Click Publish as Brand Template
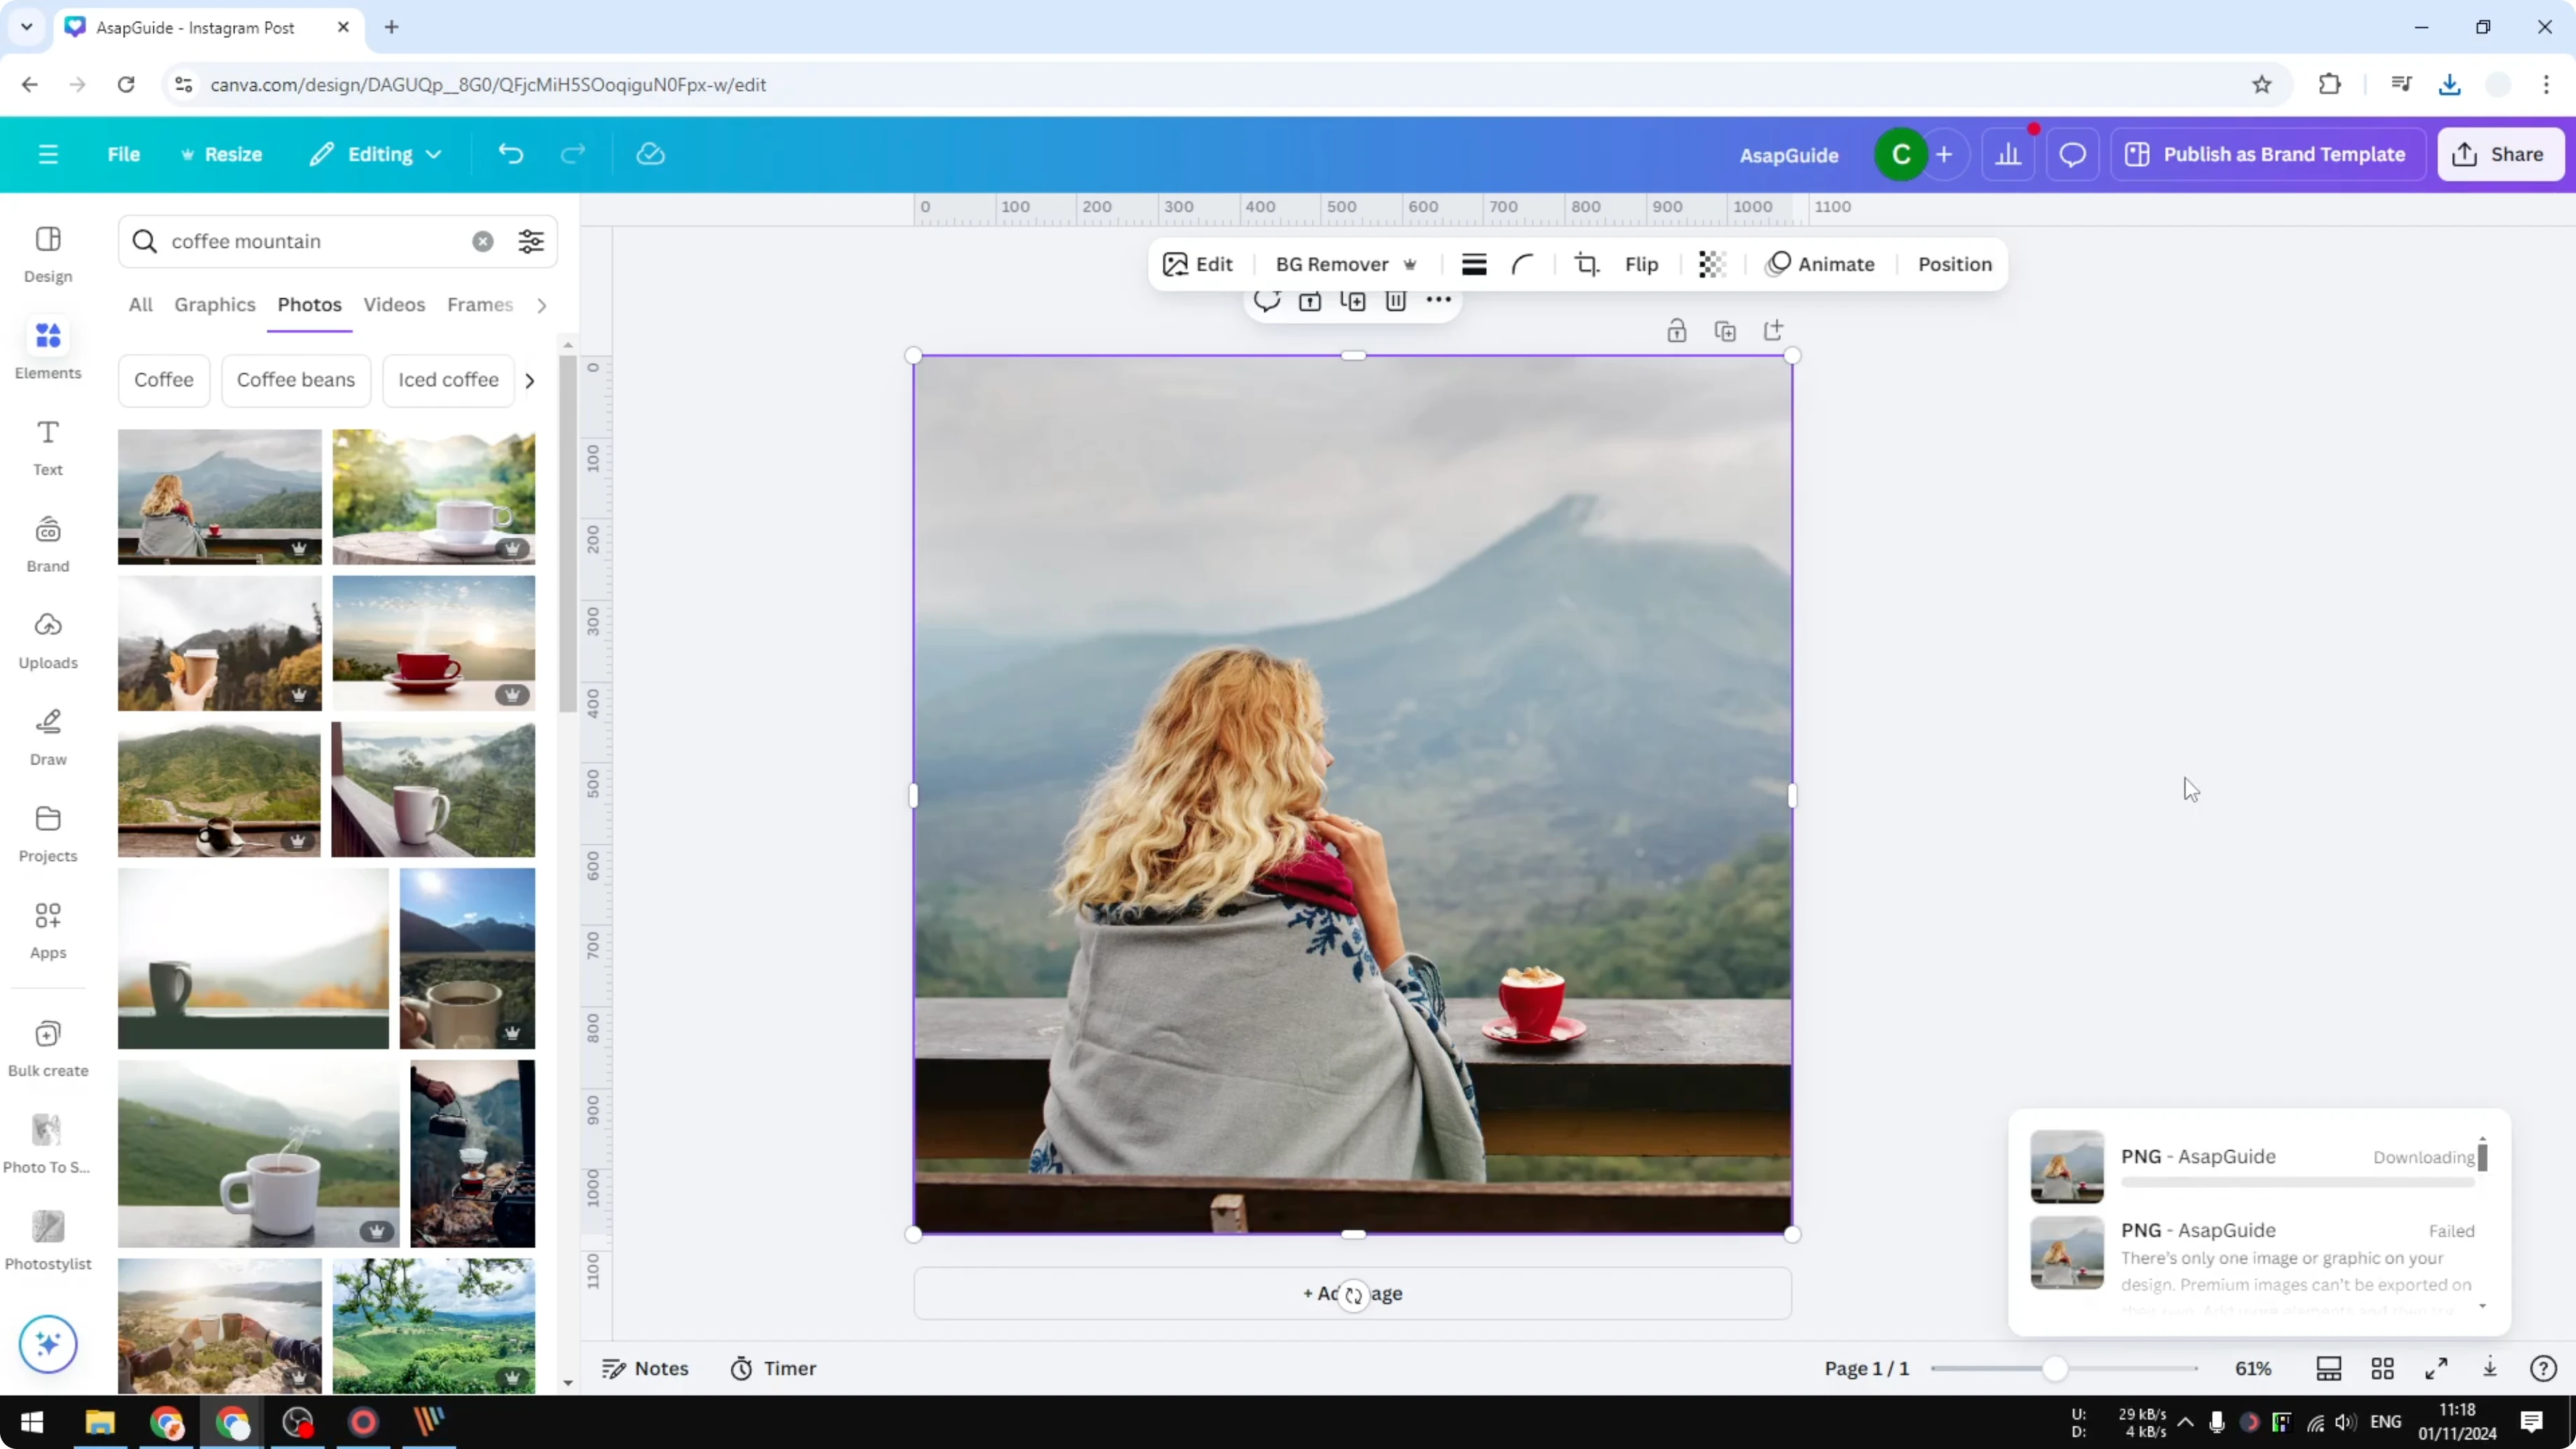 click(2267, 154)
